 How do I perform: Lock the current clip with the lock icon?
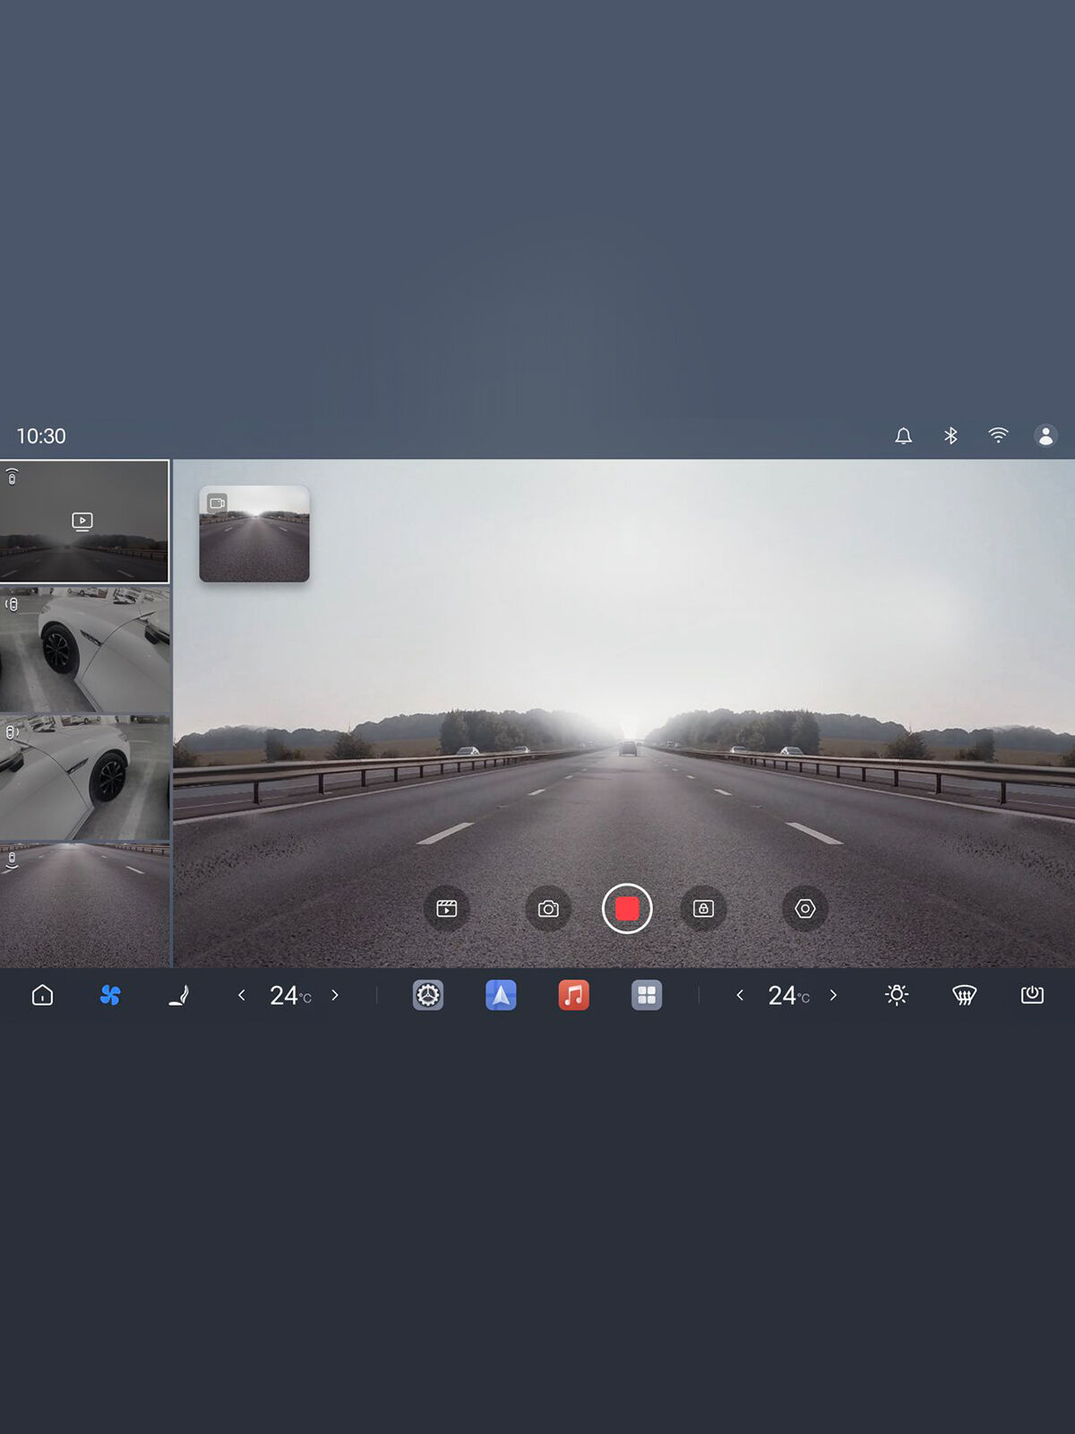[x=703, y=909]
